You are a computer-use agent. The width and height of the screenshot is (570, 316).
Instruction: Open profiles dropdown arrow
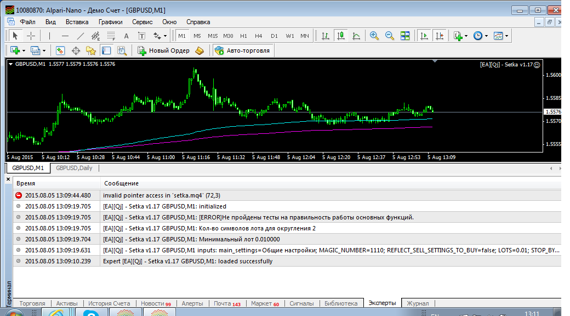pyautogui.click(x=44, y=50)
